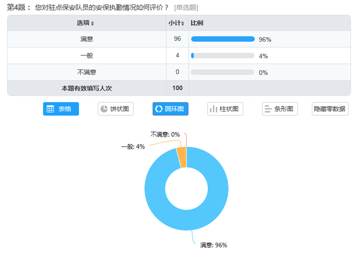The image size is (359, 254).
Task: Toggle the 圆环图 donut view
Action: 171,109
